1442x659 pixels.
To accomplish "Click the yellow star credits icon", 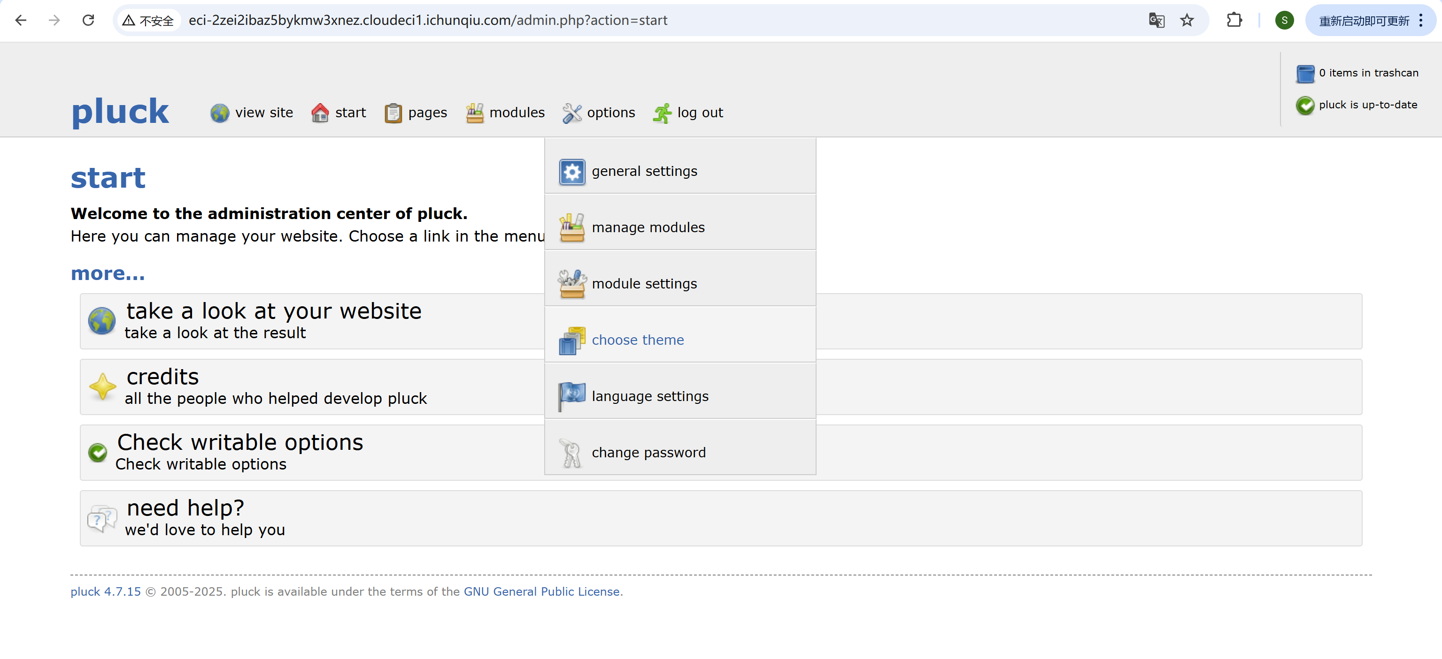I will pos(102,387).
